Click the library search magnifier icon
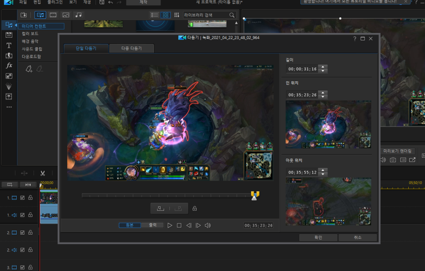The width and height of the screenshot is (425, 271). 232,15
